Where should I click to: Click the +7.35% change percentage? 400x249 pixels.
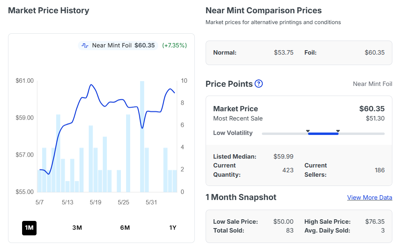[174, 45]
